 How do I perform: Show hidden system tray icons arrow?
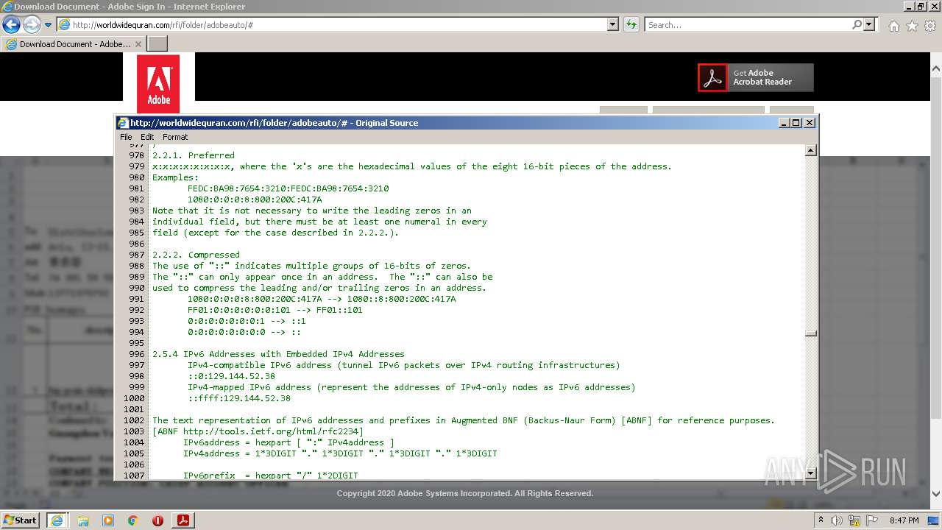coord(821,520)
